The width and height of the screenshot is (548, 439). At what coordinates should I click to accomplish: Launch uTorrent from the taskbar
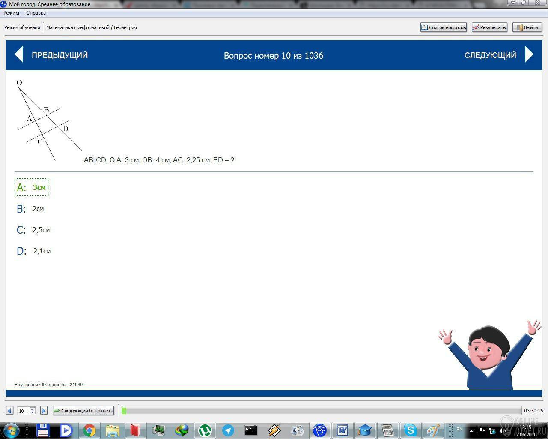[x=205, y=430]
